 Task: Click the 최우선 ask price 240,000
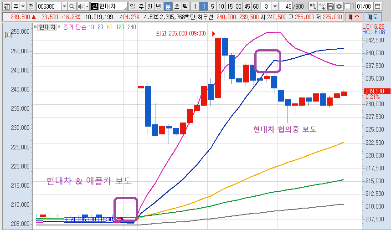(226, 17)
